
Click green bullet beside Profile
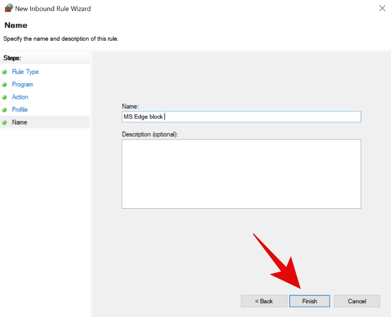(x=4, y=110)
